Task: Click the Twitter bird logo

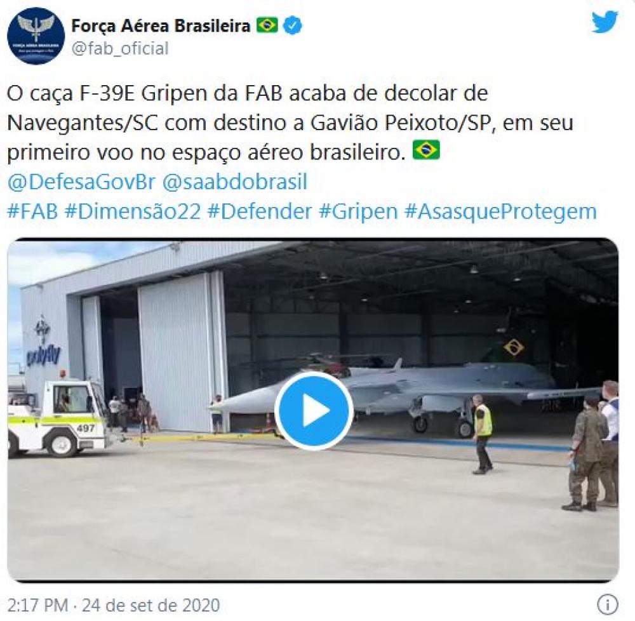Action: [605, 22]
